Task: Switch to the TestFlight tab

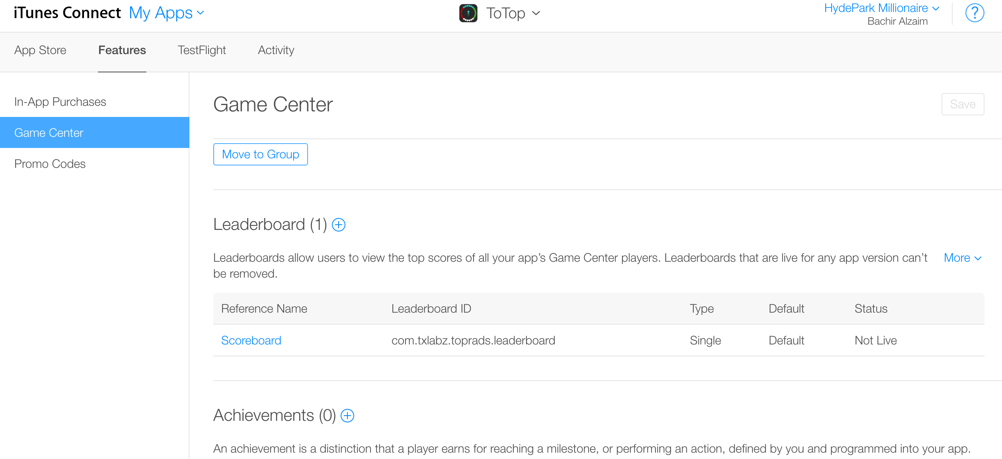Action: pyautogui.click(x=202, y=50)
